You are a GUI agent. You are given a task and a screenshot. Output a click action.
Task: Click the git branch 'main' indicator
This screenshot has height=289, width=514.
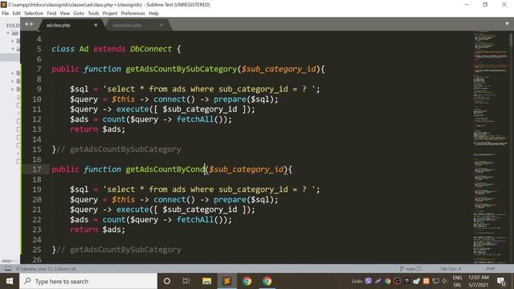(x=410, y=269)
